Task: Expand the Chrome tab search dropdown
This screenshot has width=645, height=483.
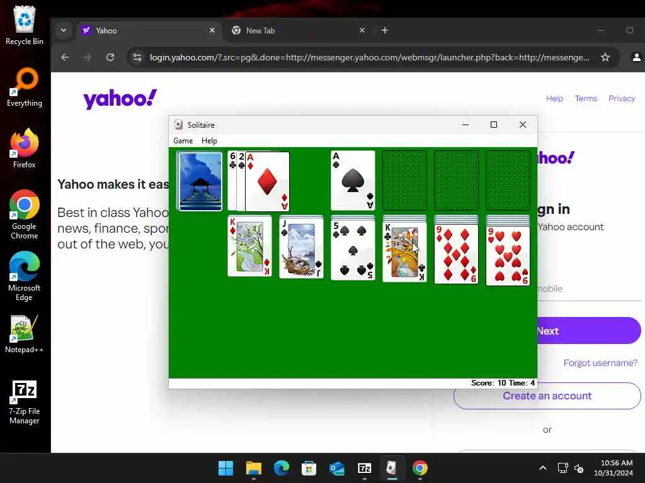Action: (64, 30)
